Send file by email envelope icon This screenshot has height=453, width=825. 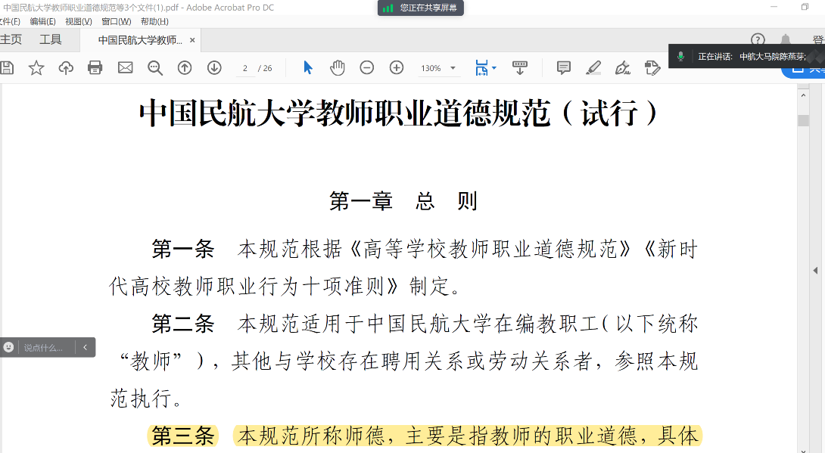125,68
